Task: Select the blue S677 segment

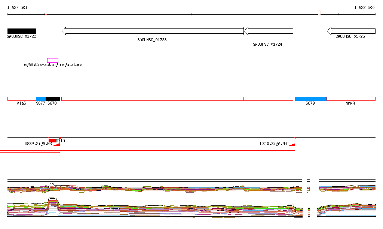Action: pos(41,99)
